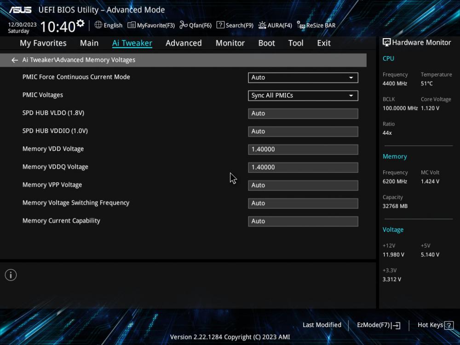Viewport: 460px width, 345px height.
Task: Expand PMIC Force Continuous Current Mode dropdown
Action: coord(303,77)
